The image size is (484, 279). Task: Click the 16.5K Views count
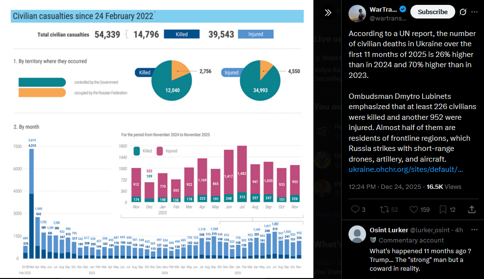tap(444, 186)
